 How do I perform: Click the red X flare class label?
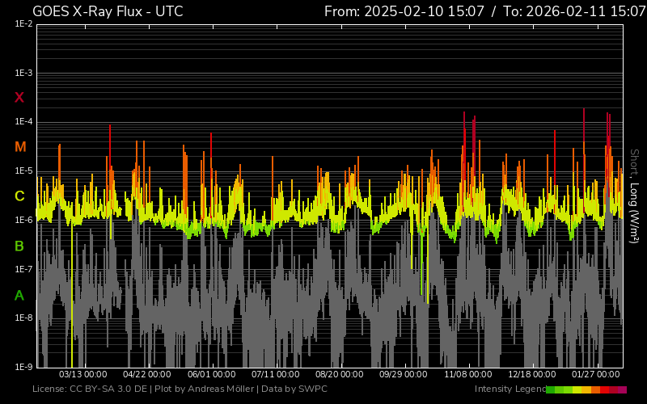pos(19,98)
